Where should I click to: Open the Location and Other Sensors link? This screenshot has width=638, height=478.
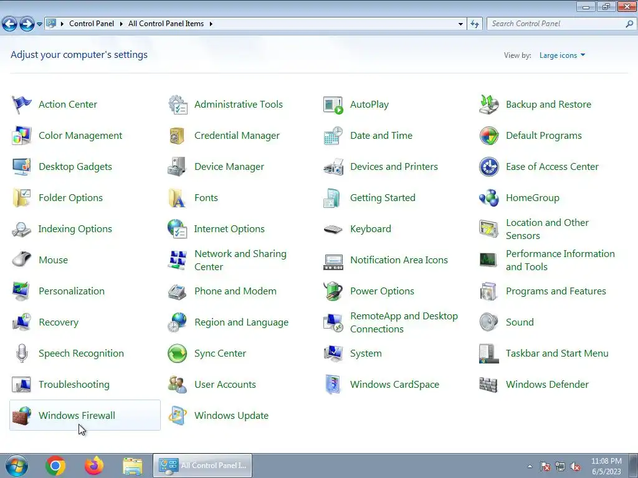click(x=547, y=229)
